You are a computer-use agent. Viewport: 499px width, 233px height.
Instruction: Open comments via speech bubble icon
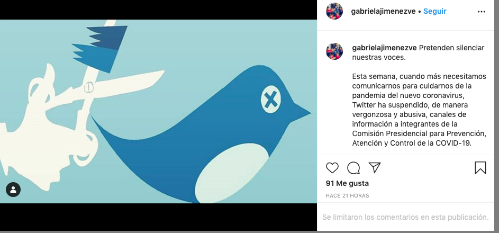(353, 168)
